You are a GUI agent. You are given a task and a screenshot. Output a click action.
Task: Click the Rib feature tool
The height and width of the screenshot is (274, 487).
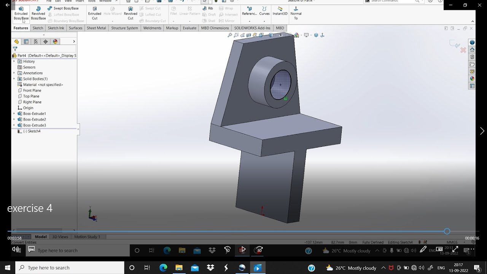(x=208, y=8)
